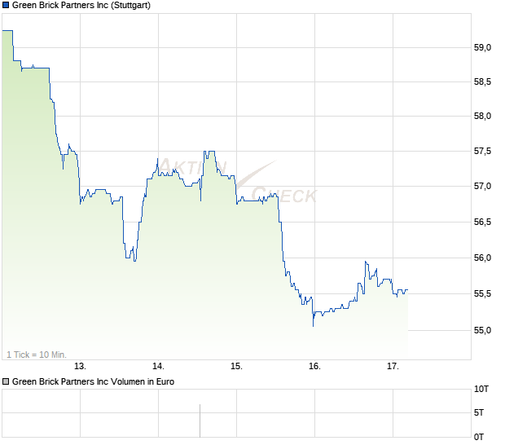Click the '14.' date axis label

tap(158, 367)
